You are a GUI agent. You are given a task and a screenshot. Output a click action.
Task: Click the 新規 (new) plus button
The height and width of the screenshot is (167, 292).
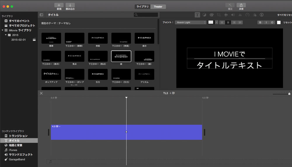pos(59,5)
